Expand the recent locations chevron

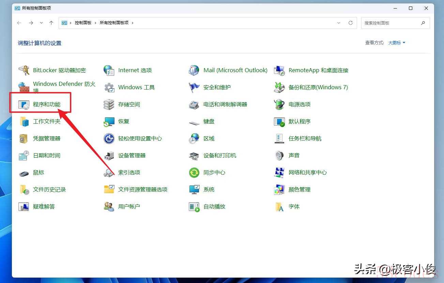pyautogui.click(x=41, y=23)
